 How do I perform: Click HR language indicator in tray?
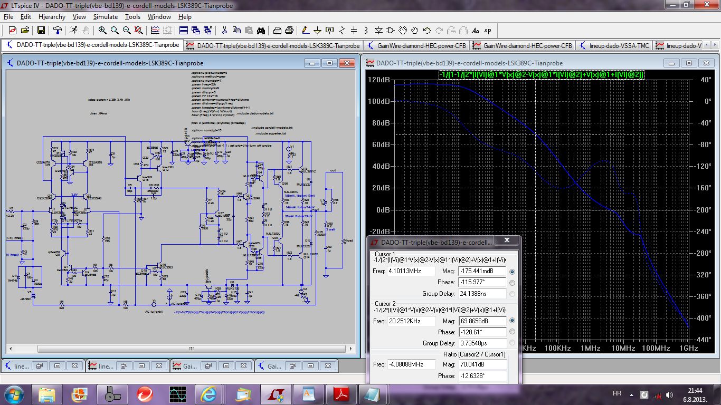click(x=616, y=394)
